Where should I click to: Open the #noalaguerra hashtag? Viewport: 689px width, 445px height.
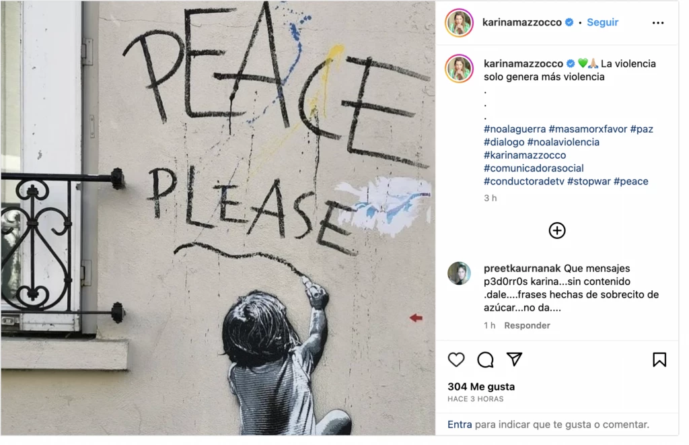(515, 129)
